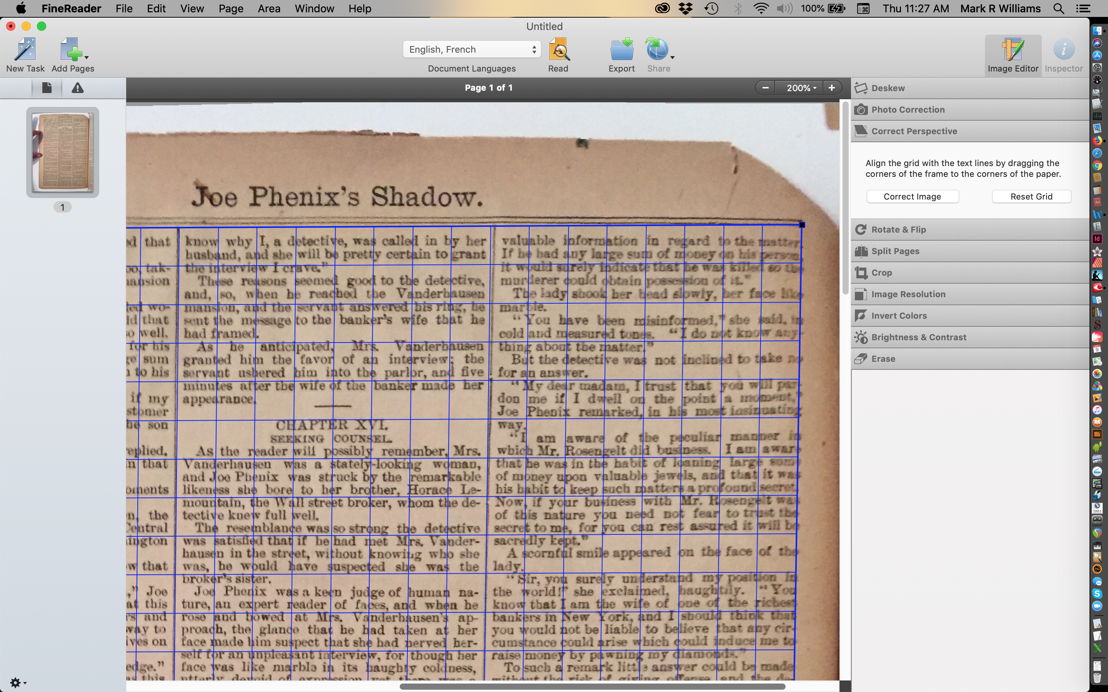Open the Add Pages dropdown arrow

click(87, 58)
